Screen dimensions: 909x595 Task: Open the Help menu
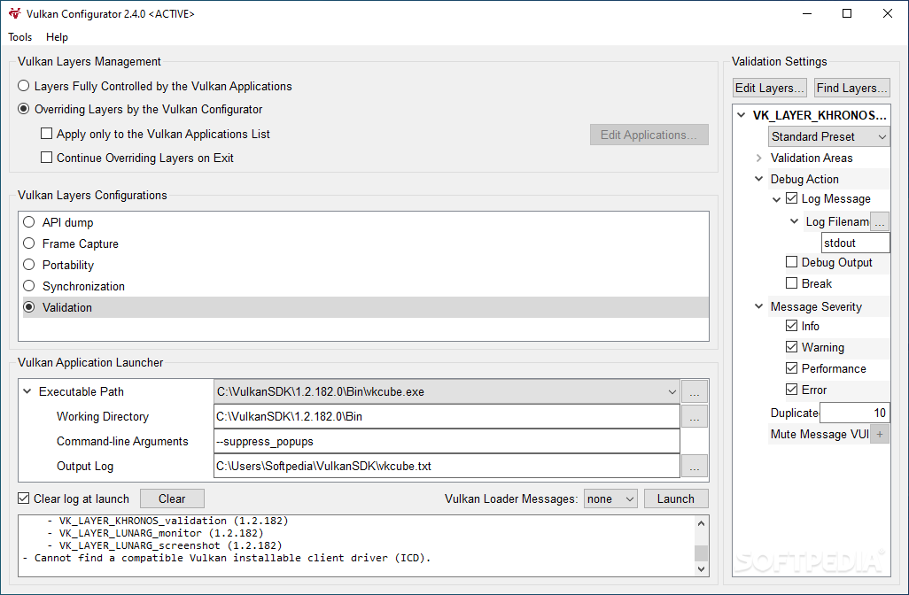tap(57, 37)
